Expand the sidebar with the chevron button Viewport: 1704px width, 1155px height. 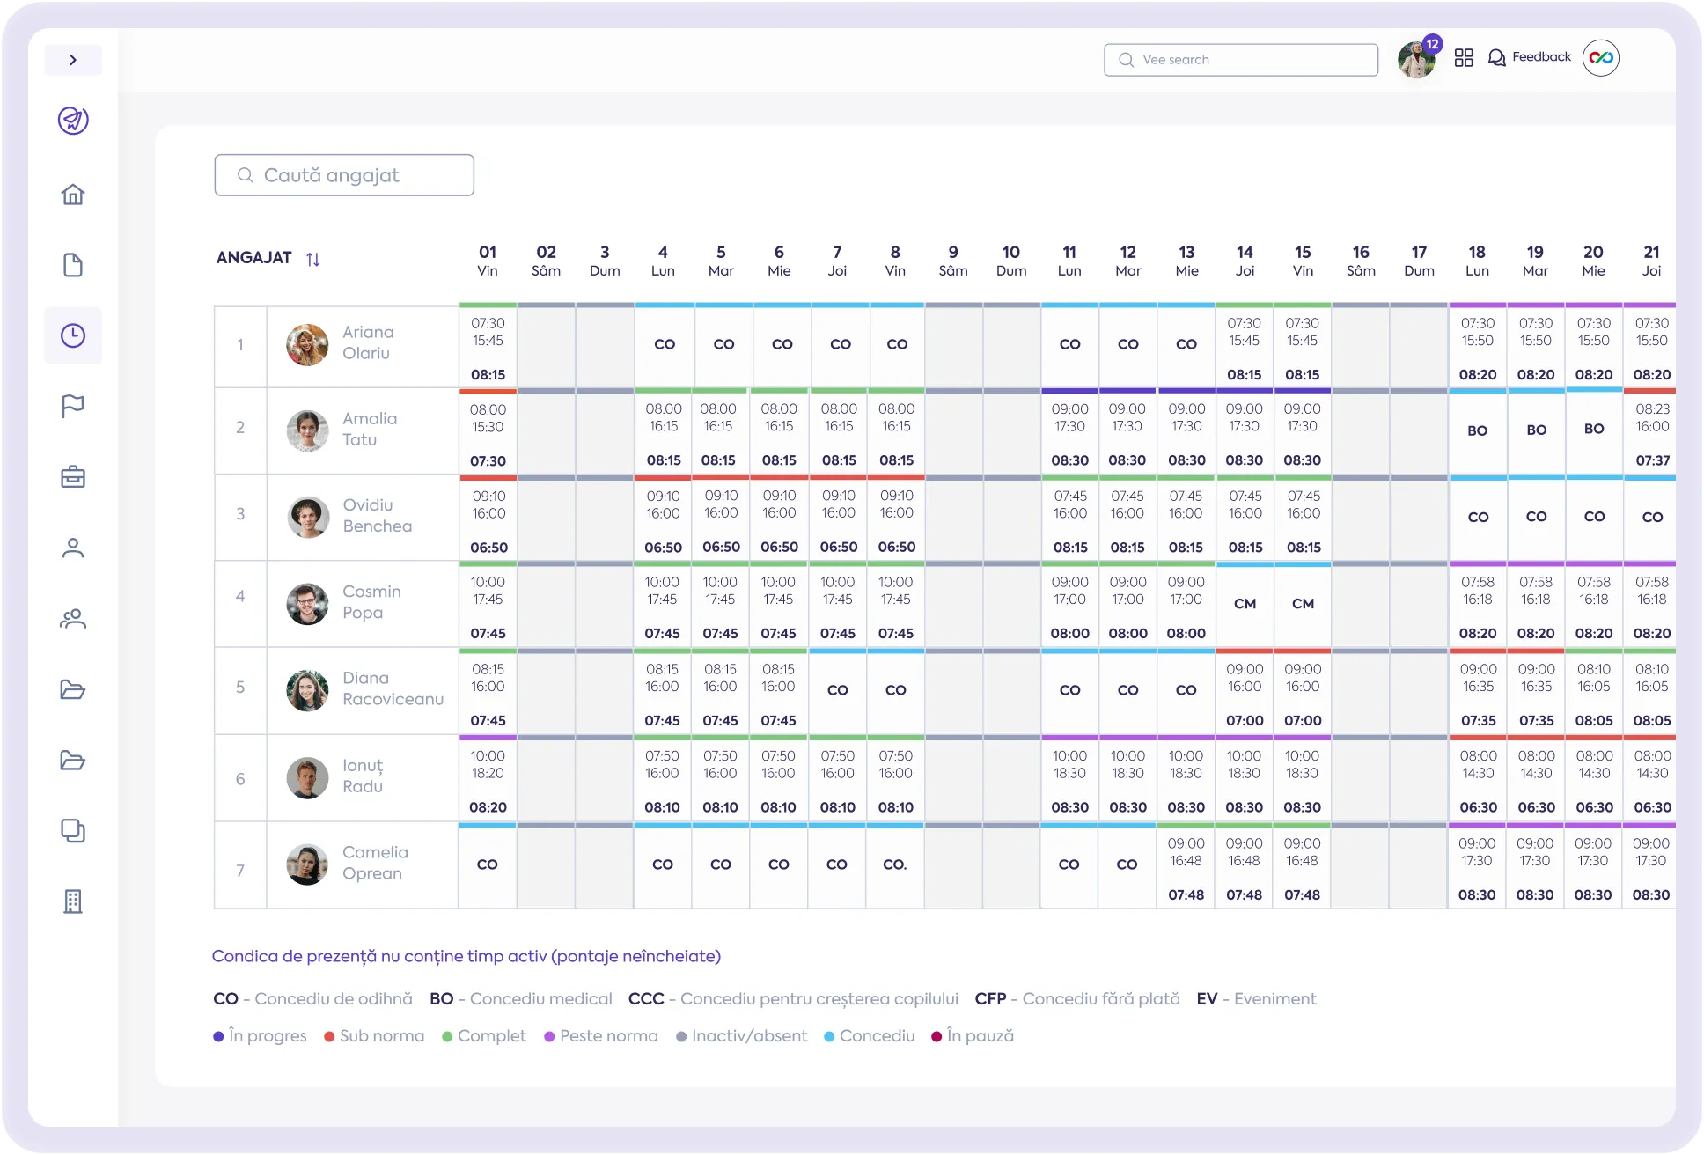[x=73, y=60]
